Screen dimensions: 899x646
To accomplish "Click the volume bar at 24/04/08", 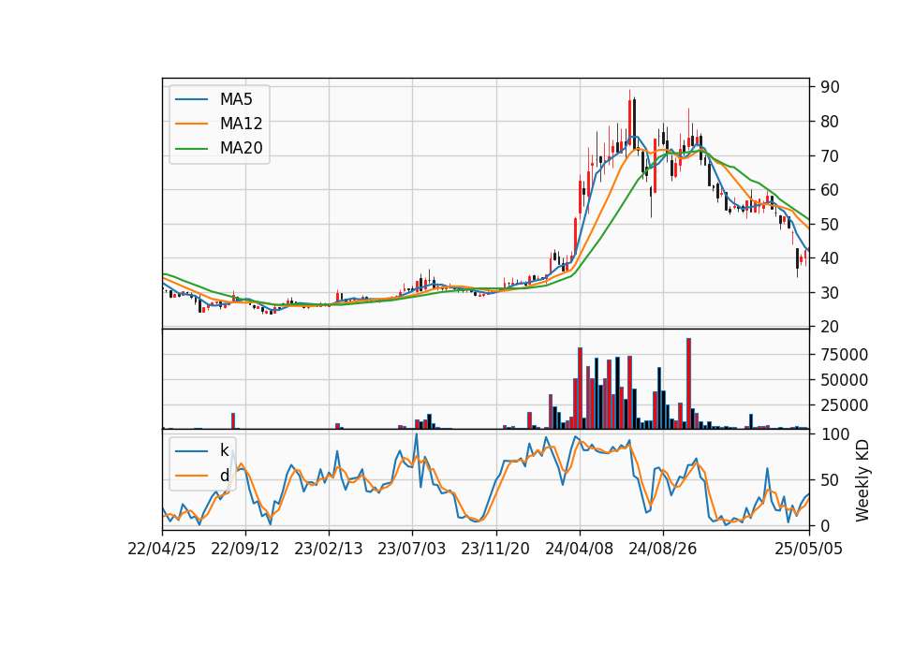I will [581, 388].
